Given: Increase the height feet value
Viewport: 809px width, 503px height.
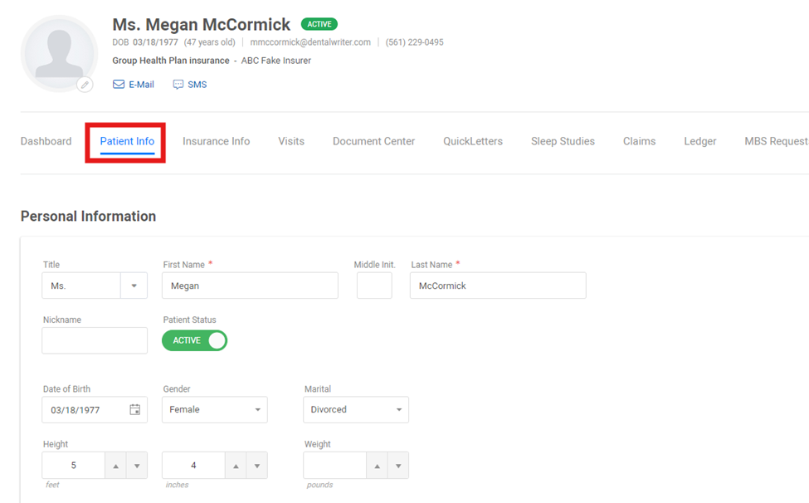Looking at the screenshot, I should pos(115,466).
